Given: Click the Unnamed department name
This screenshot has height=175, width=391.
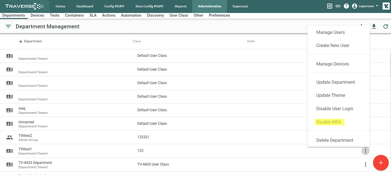Looking at the screenshot, I should click(26, 122).
